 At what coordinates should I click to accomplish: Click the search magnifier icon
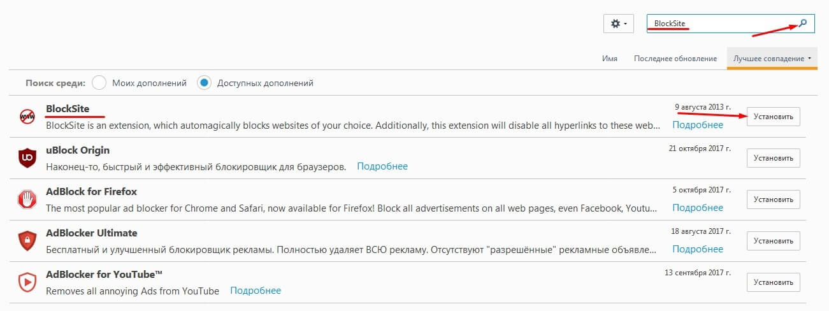tap(803, 24)
